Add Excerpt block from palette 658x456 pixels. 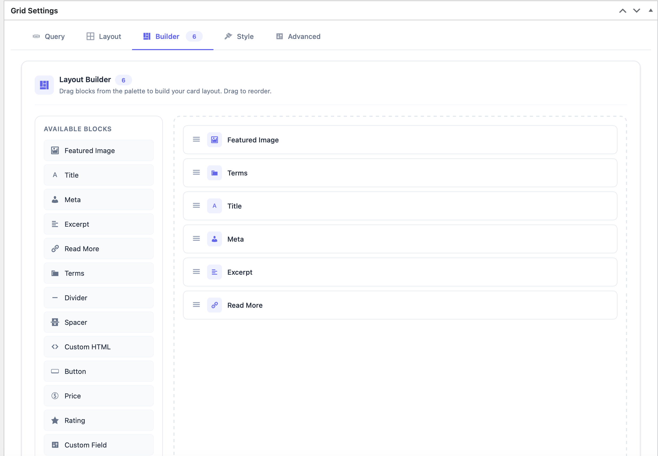click(x=99, y=224)
